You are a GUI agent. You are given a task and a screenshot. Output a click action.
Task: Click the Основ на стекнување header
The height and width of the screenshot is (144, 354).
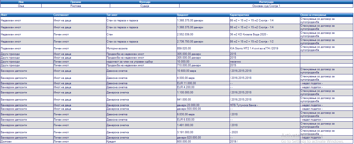pyautogui.click(x=313, y=15)
